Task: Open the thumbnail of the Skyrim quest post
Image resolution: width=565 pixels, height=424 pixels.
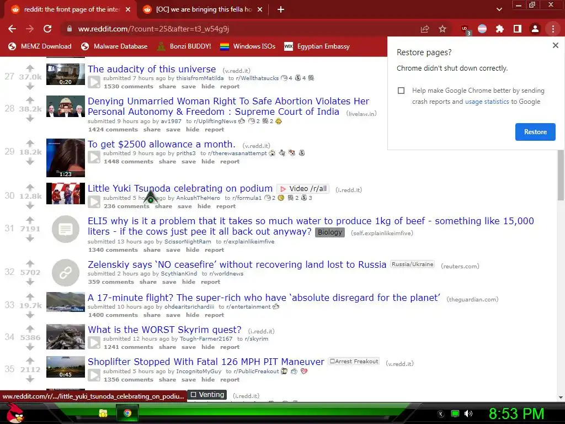Action: pyautogui.click(x=66, y=337)
